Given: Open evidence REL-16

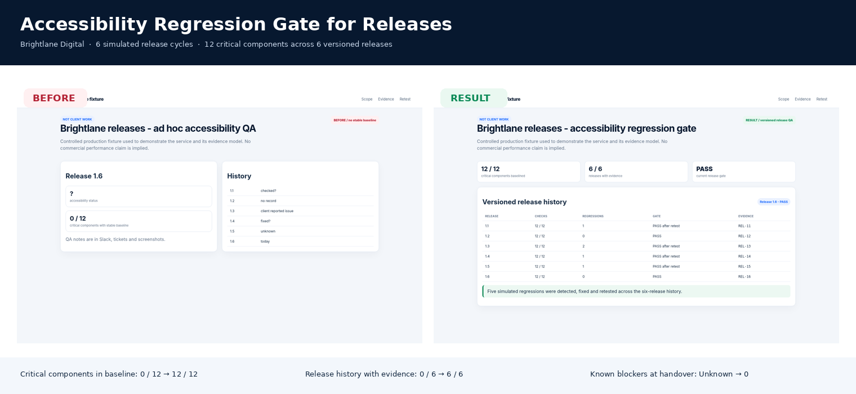Looking at the screenshot, I should pos(744,276).
